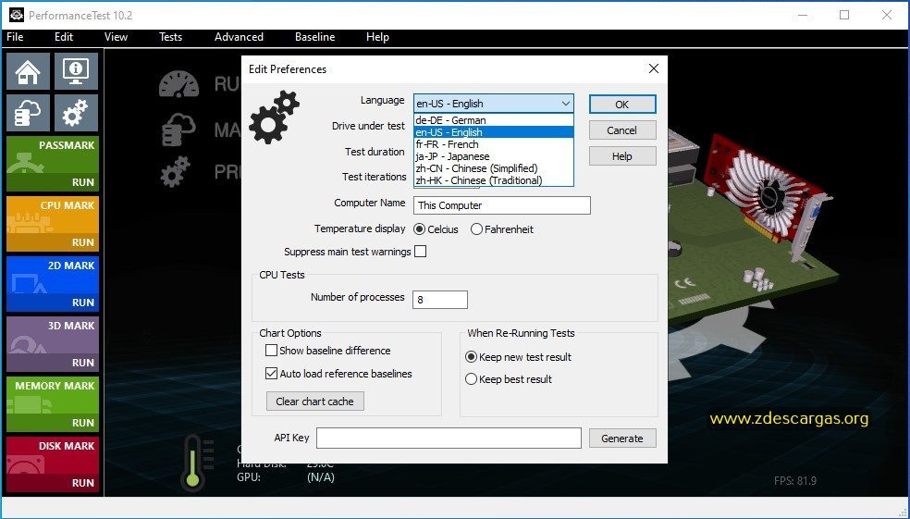Choose zh-HK - Chinese (Traditional)
Image resolution: width=910 pixels, height=519 pixels.
tap(494, 180)
